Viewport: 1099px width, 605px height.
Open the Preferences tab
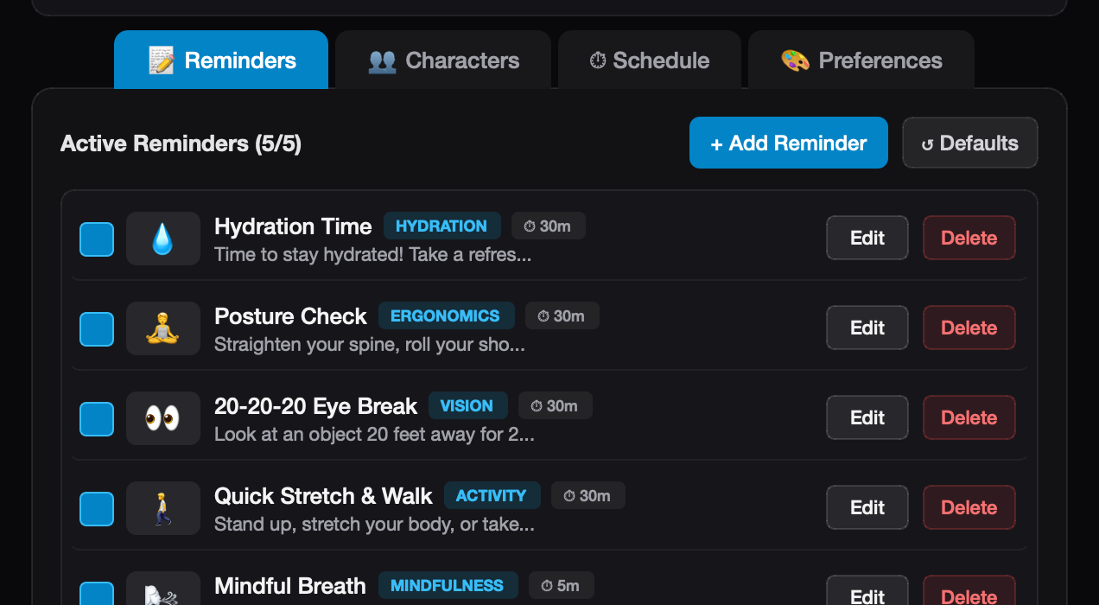861,60
